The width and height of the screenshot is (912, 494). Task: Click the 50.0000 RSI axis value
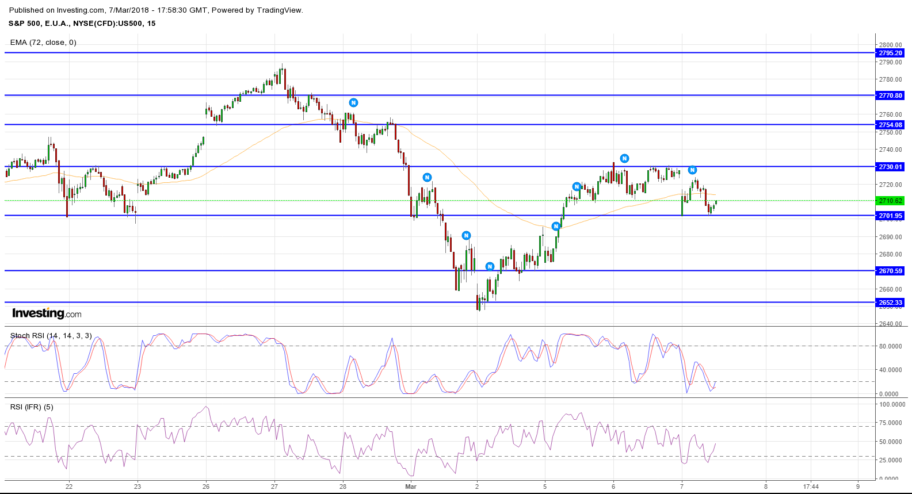pyautogui.click(x=891, y=442)
